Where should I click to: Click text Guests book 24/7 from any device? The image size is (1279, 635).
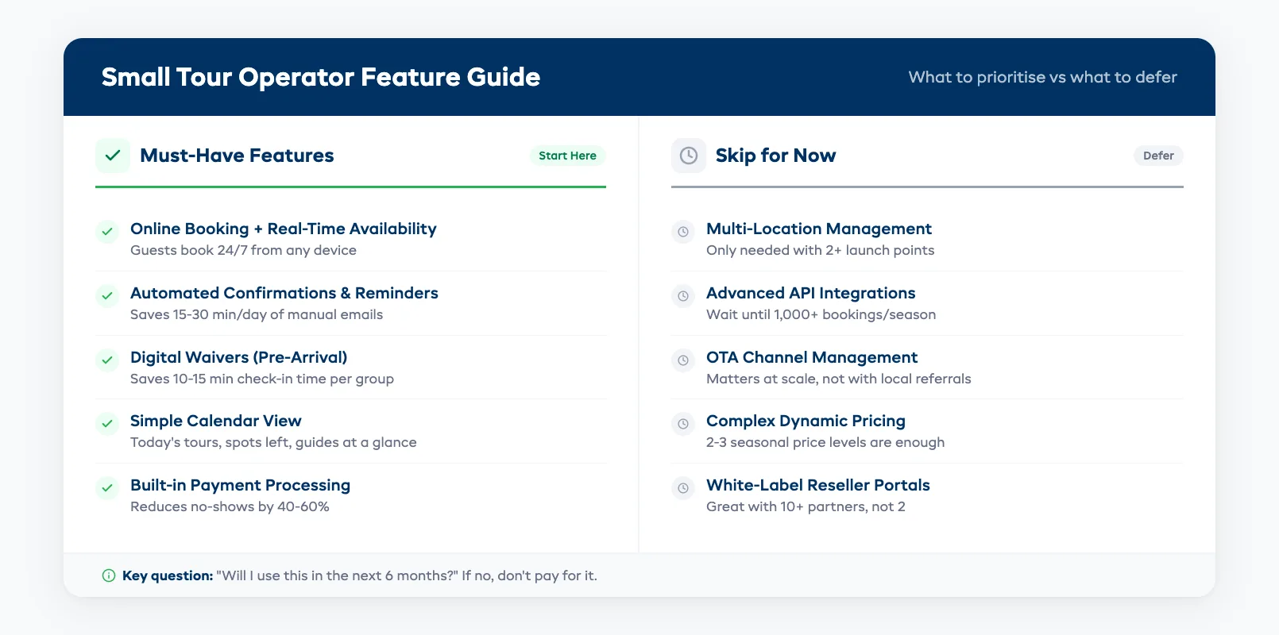click(x=243, y=250)
